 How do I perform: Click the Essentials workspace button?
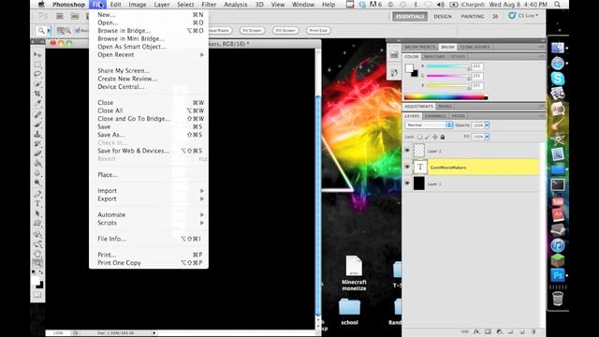[x=410, y=17]
